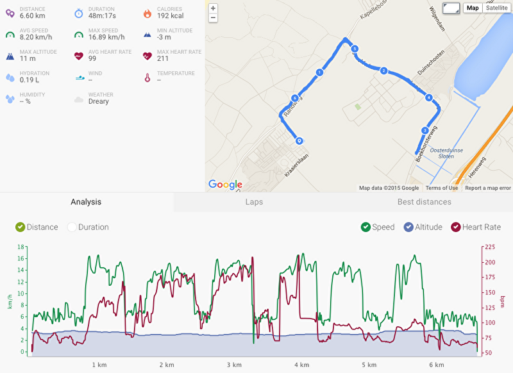Click the temperature thermometer icon
The height and width of the screenshot is (373, 513).
click(147, 78)
